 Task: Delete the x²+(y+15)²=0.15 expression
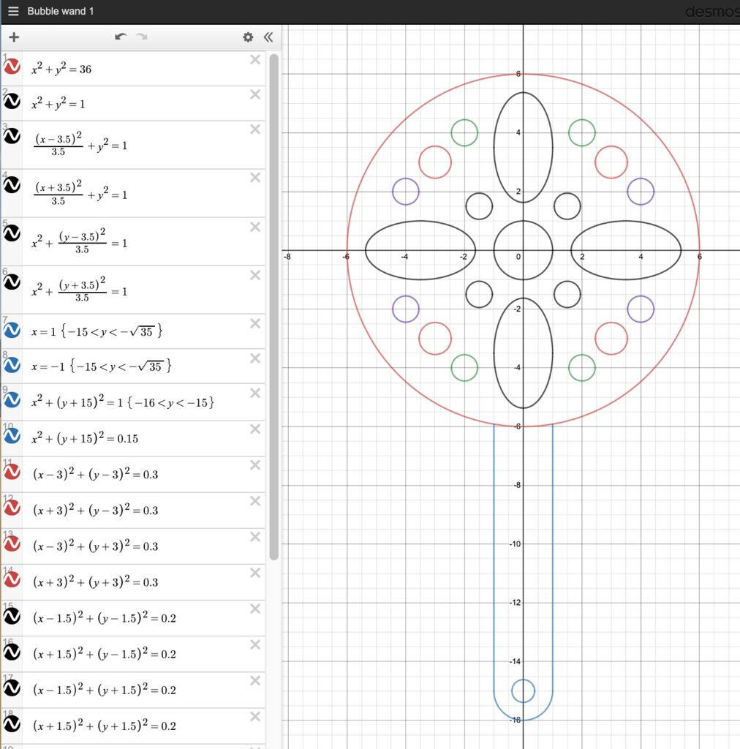(254, 429)
